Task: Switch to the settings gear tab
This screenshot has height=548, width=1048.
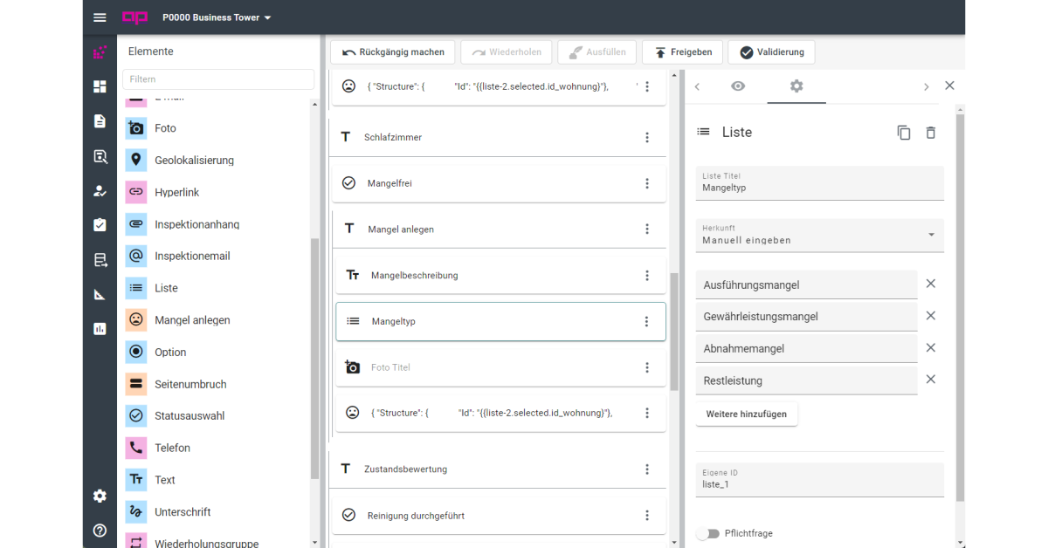Action: (796, 86)
